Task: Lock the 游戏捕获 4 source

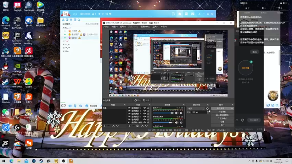Action: pos(148,111)
